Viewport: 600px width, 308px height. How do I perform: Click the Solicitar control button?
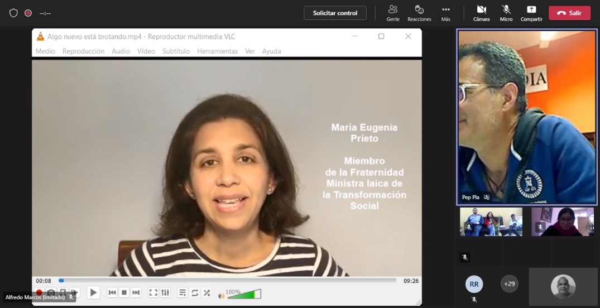coord(335,13)
